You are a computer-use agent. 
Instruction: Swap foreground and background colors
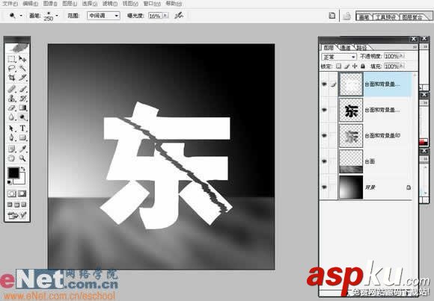click(22, 169)
